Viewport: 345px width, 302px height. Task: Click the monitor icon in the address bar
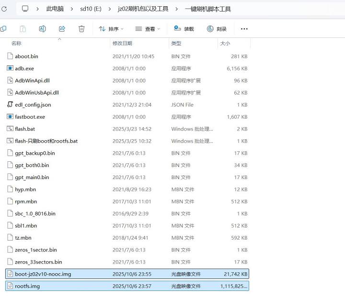click(x=25, y=9)
